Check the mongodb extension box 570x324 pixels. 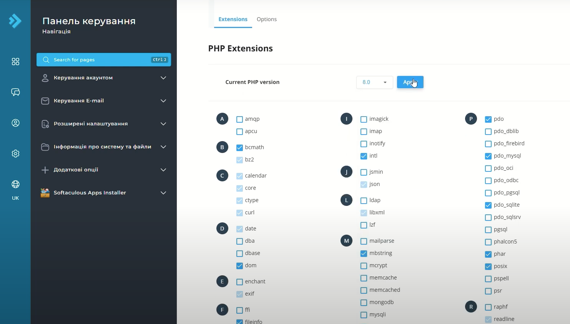click(364, 303)
